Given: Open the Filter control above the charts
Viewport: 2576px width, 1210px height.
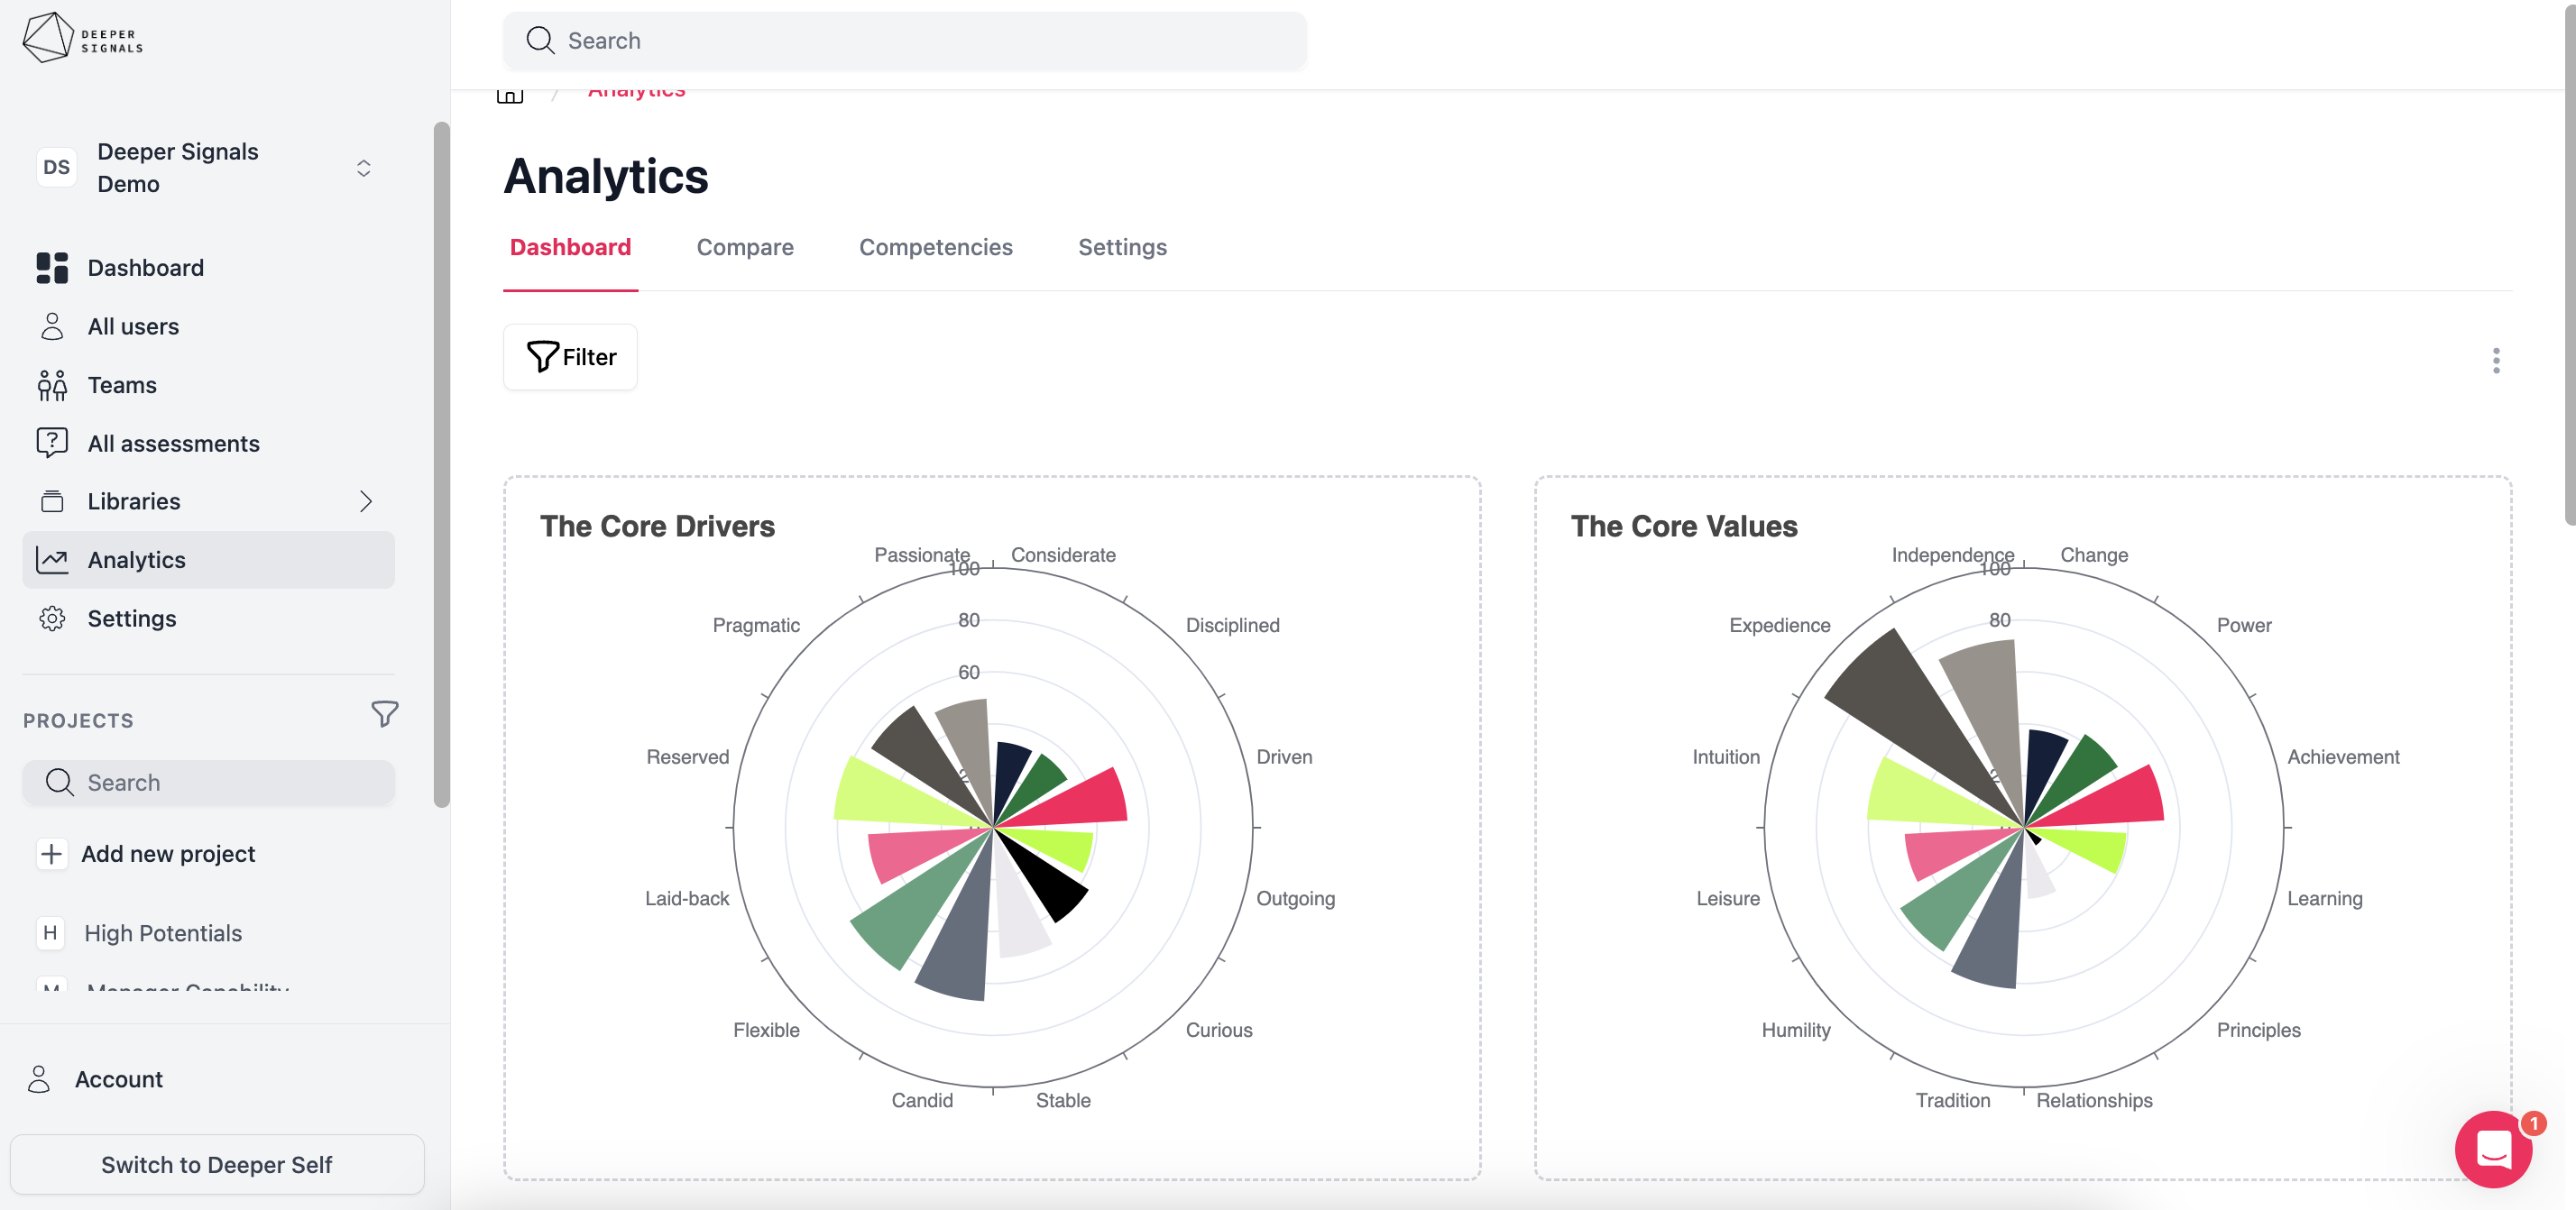Looking at the screenshot, I should pyautogui.click(x=569, y=357).
